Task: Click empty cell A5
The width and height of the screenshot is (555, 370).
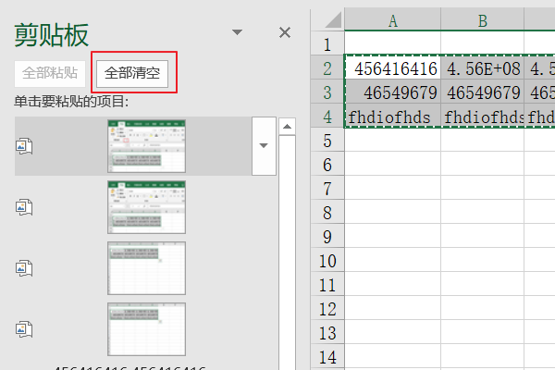Action: pos(392,140)
